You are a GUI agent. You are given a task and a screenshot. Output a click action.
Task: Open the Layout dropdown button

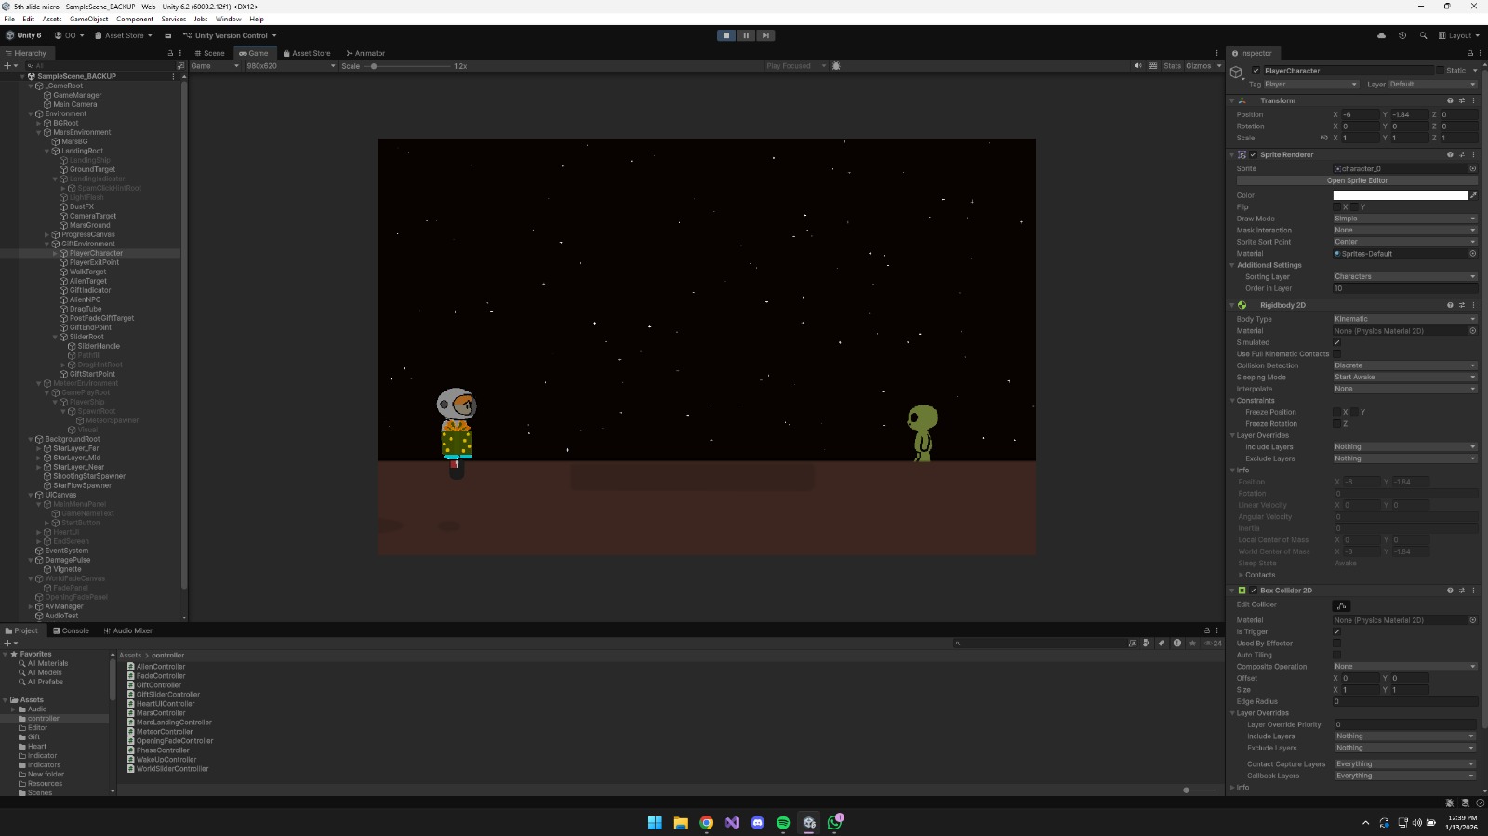tap(1459, 35)
